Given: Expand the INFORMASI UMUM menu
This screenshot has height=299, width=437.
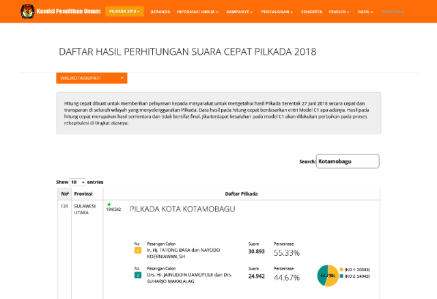Looking at the screenshot, I should point(197,12).
